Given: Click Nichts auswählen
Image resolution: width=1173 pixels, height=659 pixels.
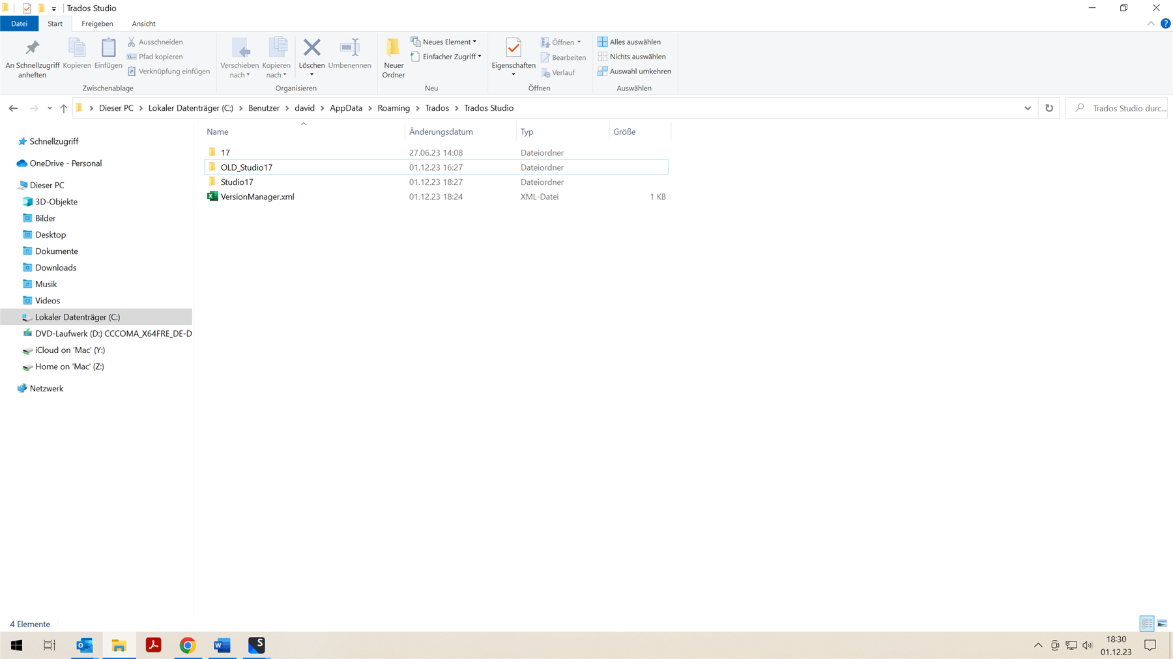Looking at the screenshot, I should [x=632, y=57].
